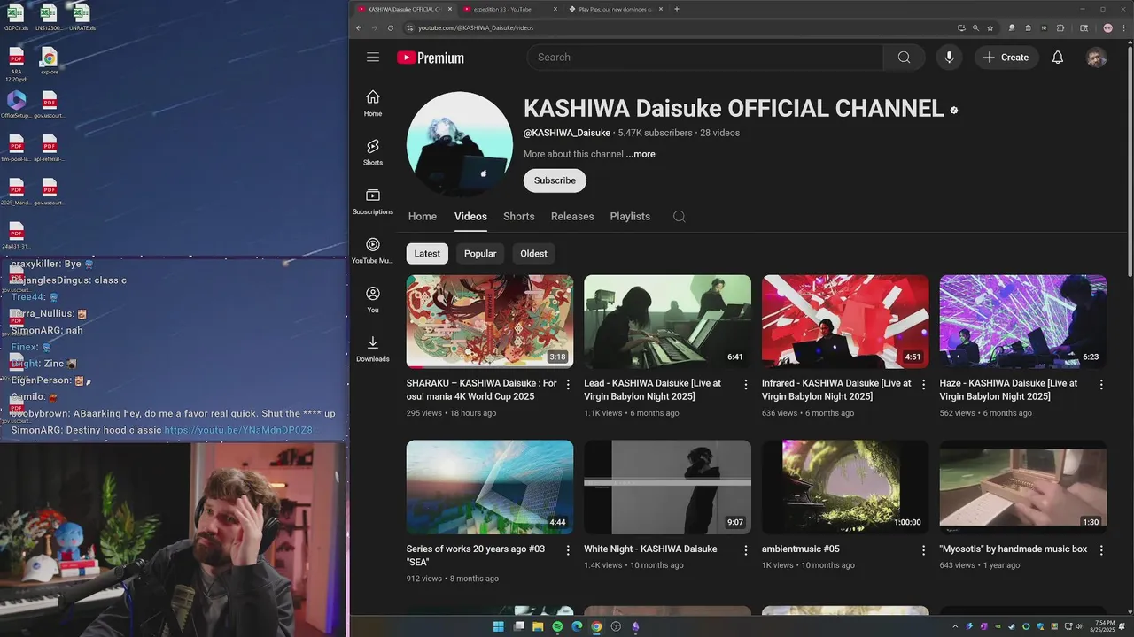Select the Popular filter chip
1134x637 pixels.
pyautogui.click(x=480, y=254)
